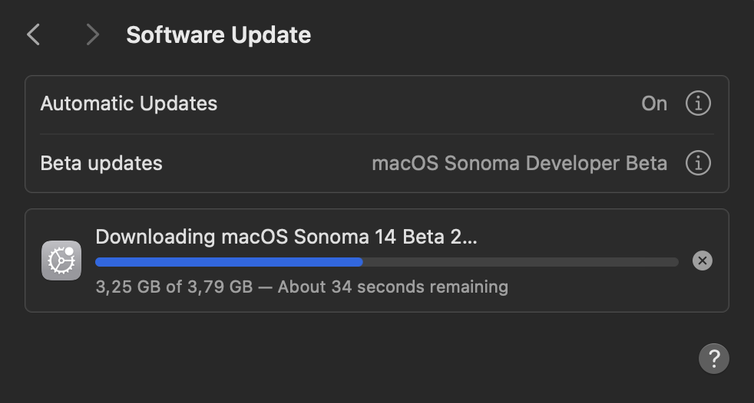
Task: Click the Downloading macOS Sonoma 14 Beta 2 title
Action: 286,236
